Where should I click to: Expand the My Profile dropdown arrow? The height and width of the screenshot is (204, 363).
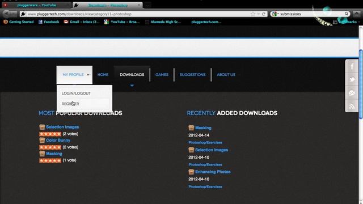[x=88, y=75]
